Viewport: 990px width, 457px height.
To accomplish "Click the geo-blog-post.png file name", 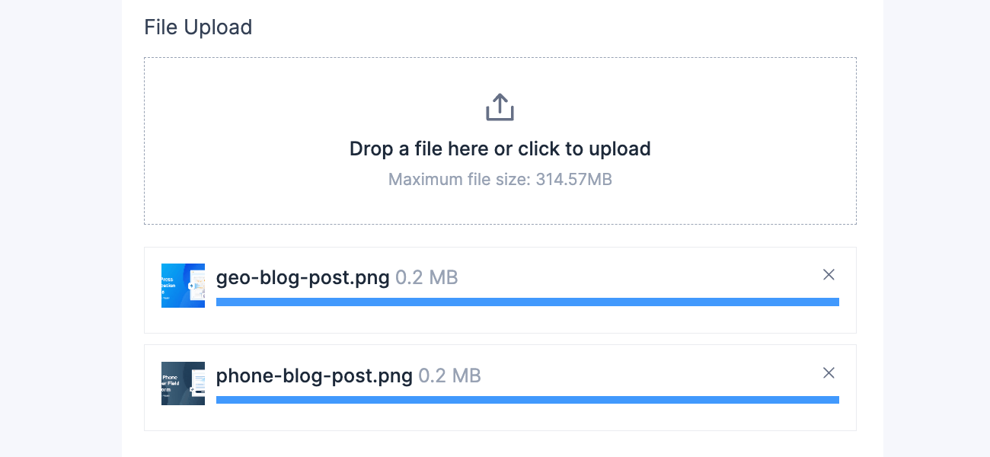I will [302, 277].
